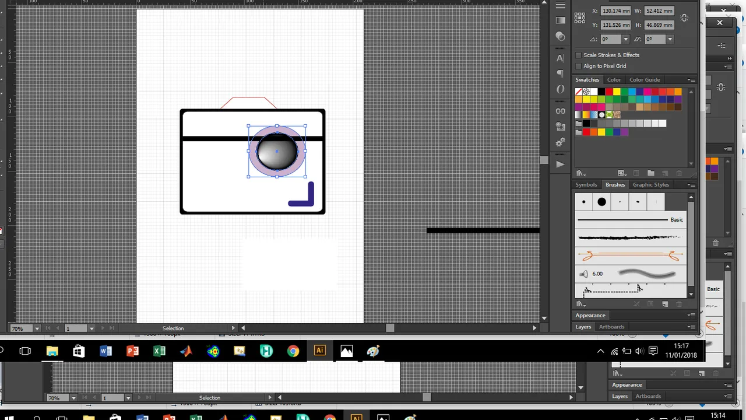Click the New Brush icon in Brushes panel
746x420 pixels.
[x=665, y=304]
